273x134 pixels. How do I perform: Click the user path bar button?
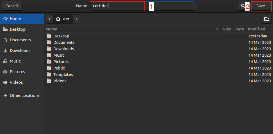(63, 19)
